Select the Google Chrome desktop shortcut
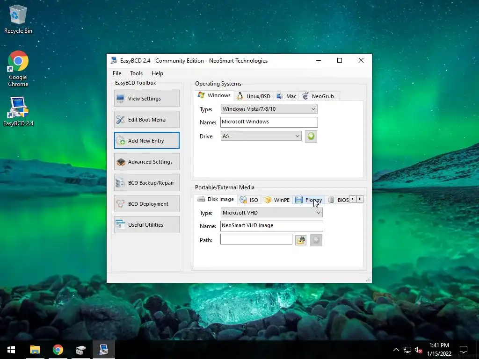Image resolution: width=479 pixels, height=359 pixels. click(18, 69)
